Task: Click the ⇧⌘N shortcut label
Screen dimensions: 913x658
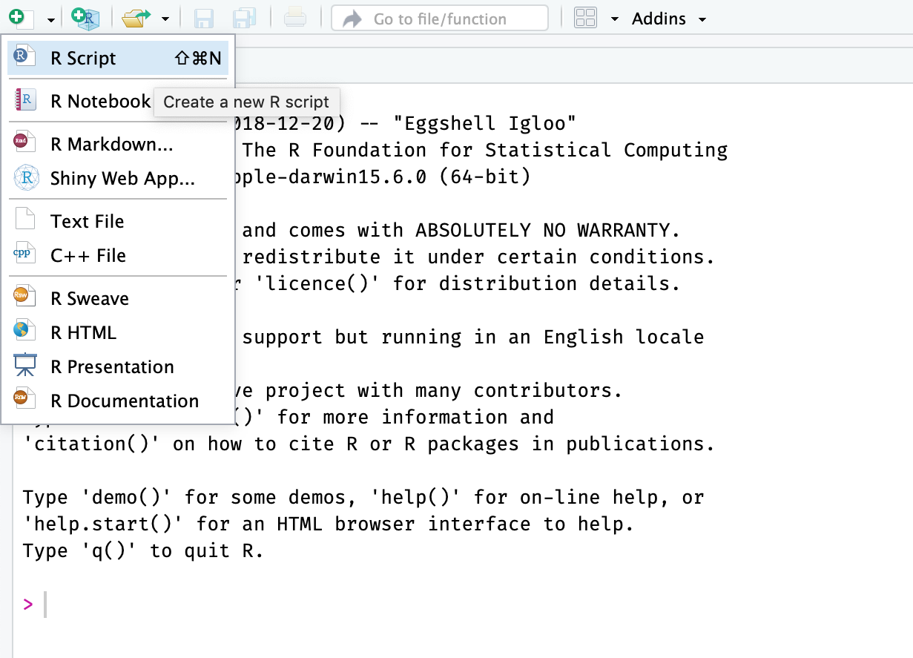Action: pyautogui.click(x=198, y=59)
